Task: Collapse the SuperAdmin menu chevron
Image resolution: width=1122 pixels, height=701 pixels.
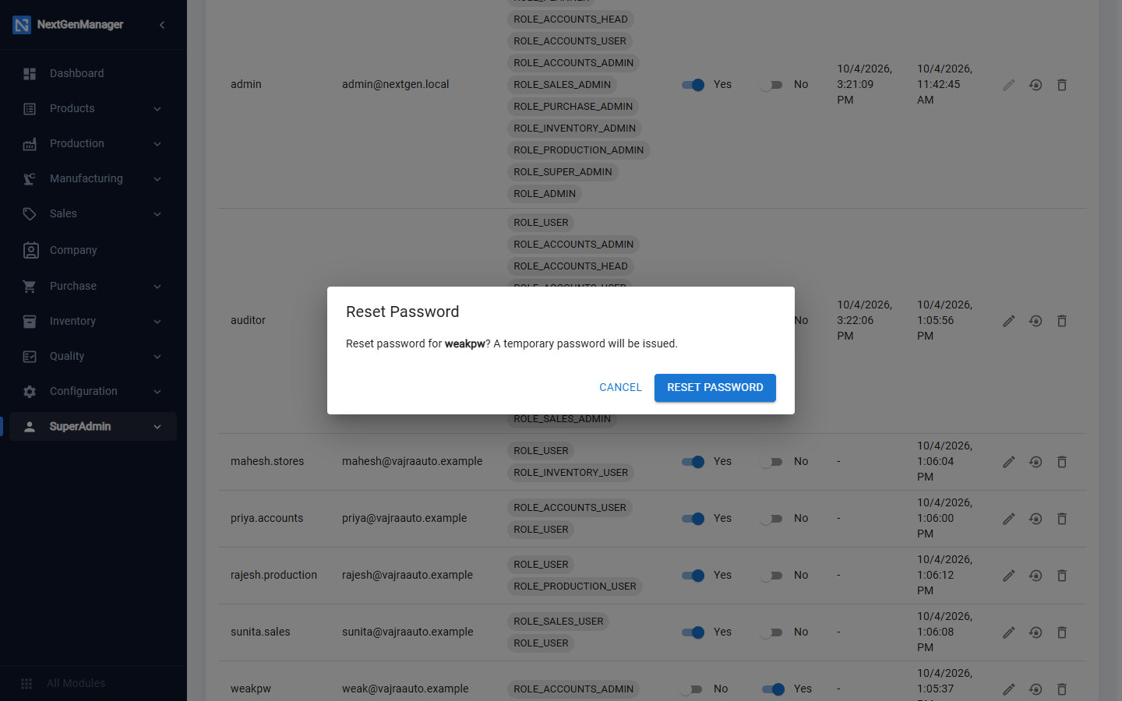Action: coord(157,427)
